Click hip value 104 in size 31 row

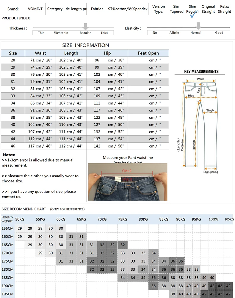coord(97,82)
